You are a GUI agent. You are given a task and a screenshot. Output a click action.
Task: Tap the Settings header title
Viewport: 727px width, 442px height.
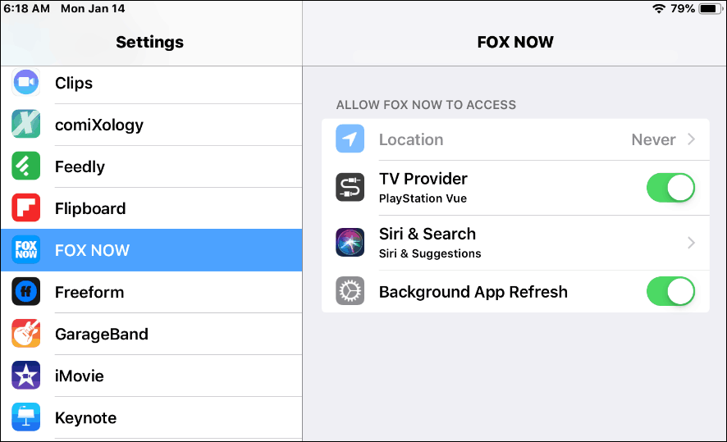click(x=150, y=42)
